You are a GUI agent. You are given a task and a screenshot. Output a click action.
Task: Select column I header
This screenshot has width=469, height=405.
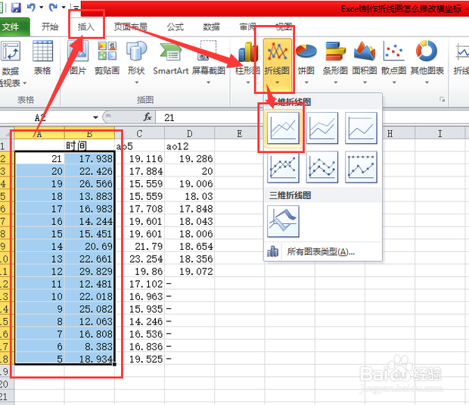point(439,133)
